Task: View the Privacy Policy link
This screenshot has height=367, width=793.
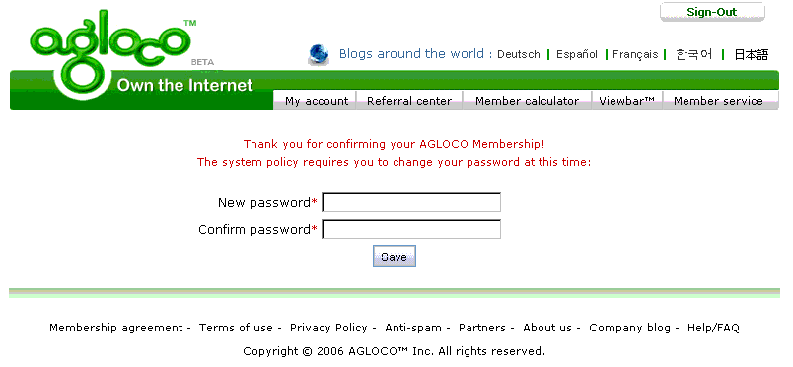Action: [x=328, y=328]
